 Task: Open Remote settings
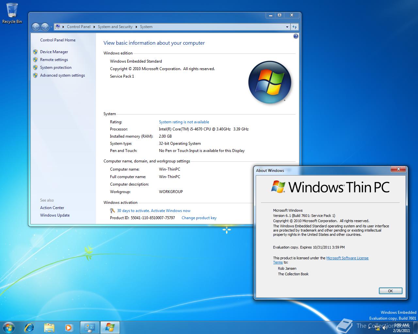[x=54, y=60]
